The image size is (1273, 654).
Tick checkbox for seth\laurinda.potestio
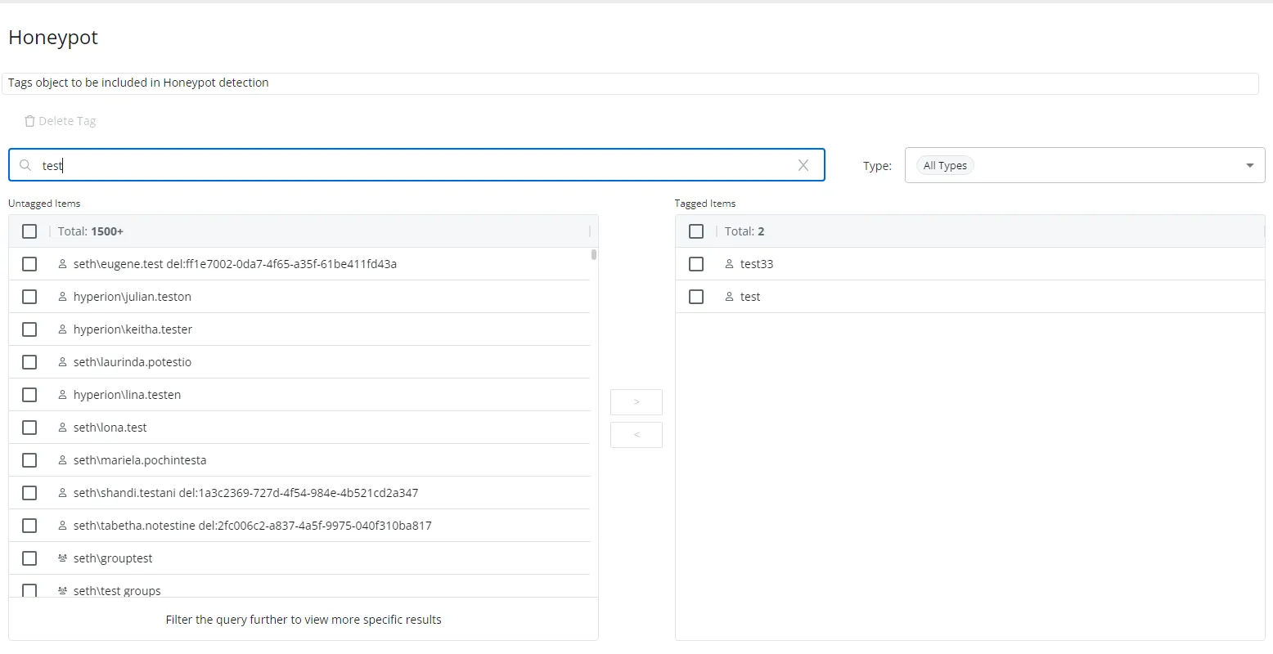point(29,362)
